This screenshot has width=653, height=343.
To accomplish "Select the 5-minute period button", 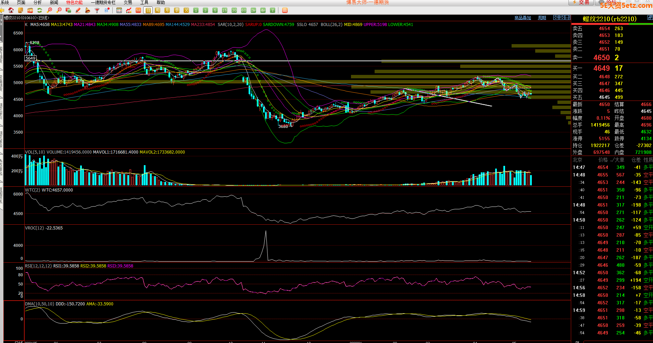I will pos(215,10).
